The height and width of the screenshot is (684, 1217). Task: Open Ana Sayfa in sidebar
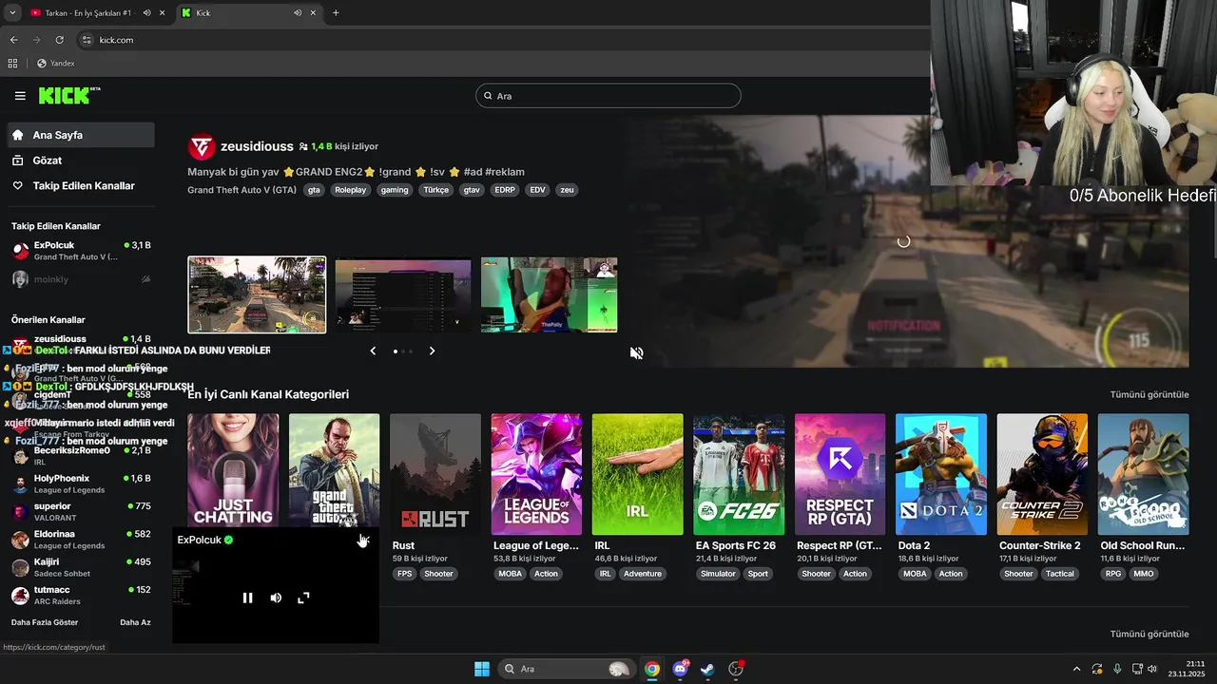pyautogui.click(x=81, y=135)
